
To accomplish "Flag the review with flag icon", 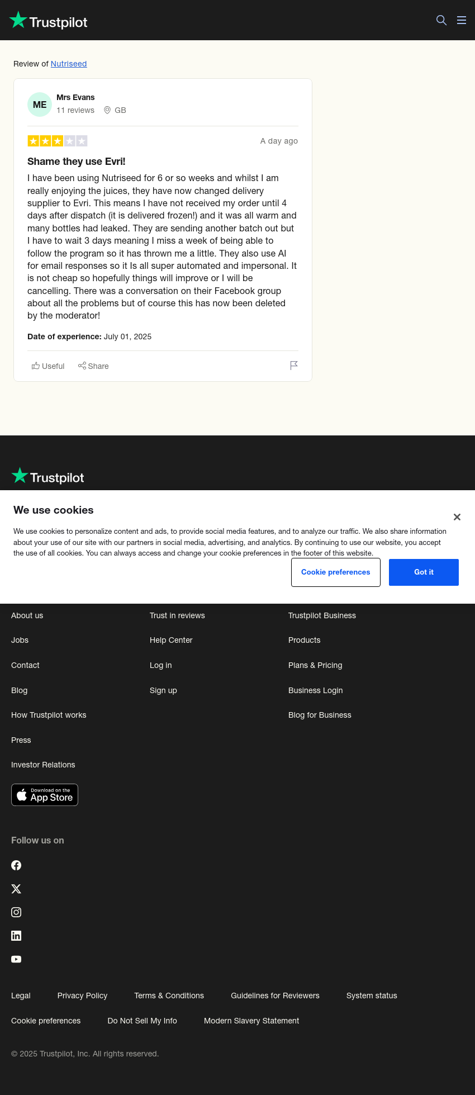I will pyautogui.click(x=294, y=366).
